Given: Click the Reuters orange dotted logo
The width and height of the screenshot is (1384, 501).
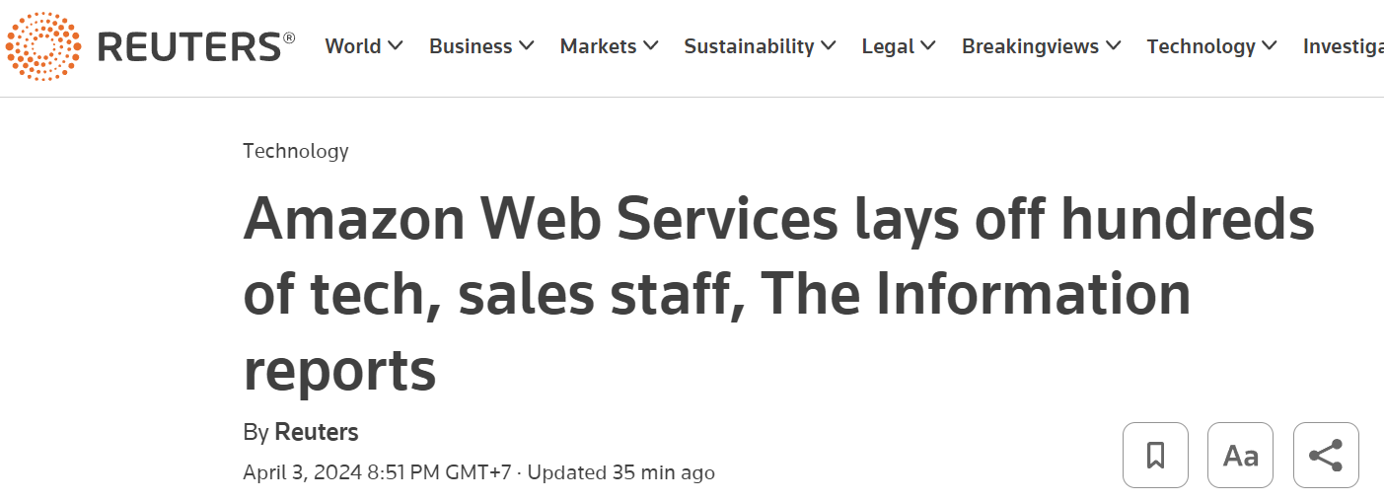Looking at the screenshot, I should click(x=42, y=45).
